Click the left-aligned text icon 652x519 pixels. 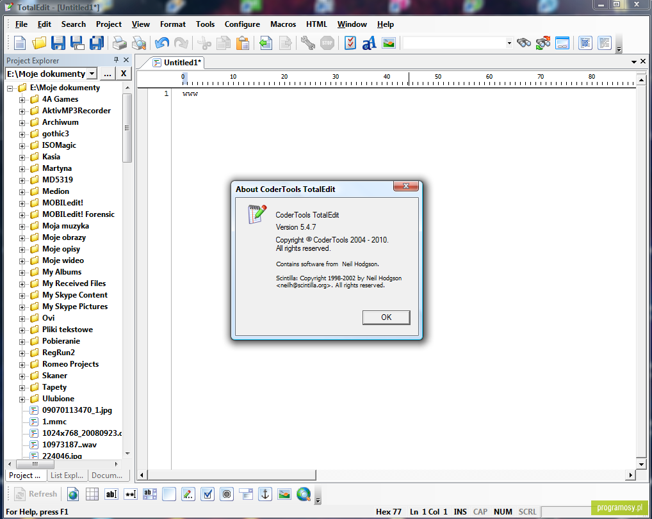pyautogui.click(x=604, y=43)
